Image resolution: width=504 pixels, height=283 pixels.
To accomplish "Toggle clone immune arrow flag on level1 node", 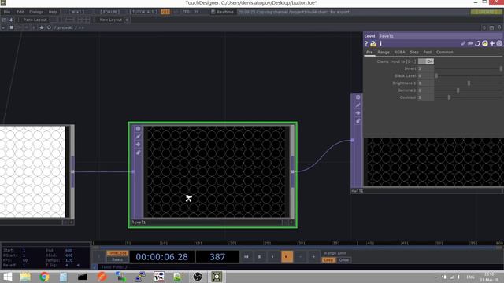I will click(x=139, y=145).
